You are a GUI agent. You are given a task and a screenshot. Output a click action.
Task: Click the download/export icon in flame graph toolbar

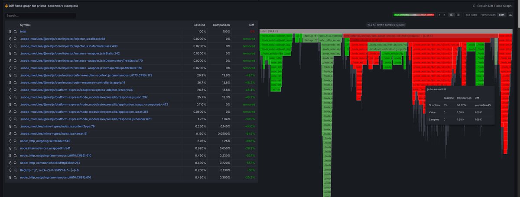tap(510, 15)
